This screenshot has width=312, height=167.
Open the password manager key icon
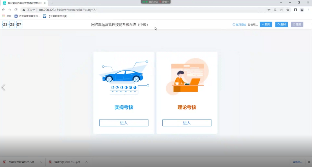[x=269, y=10]
